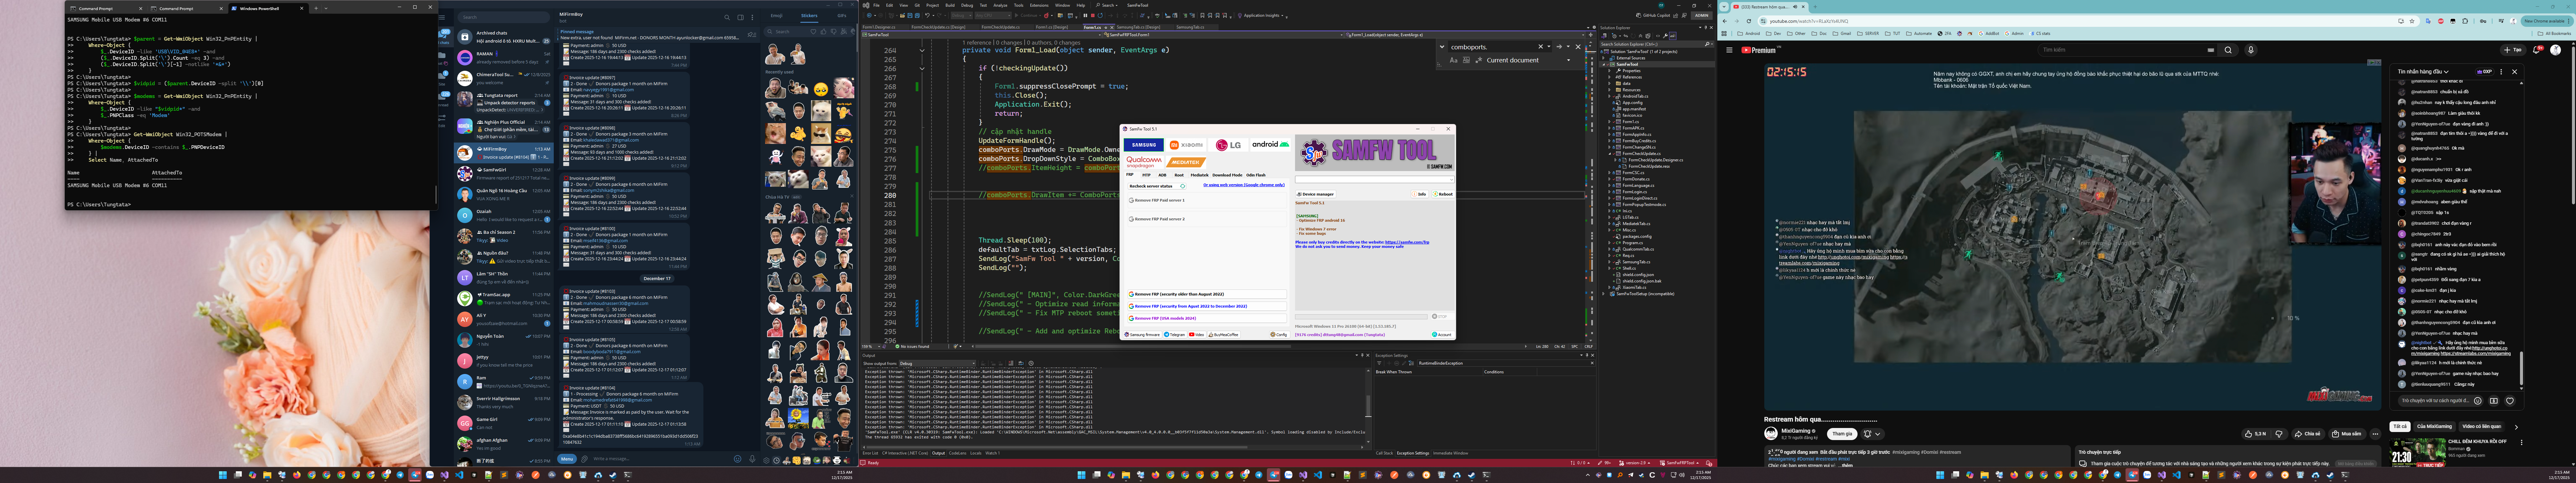
Task: Click the Reboot button in SamFw Tool
Action: [1444, 194]
